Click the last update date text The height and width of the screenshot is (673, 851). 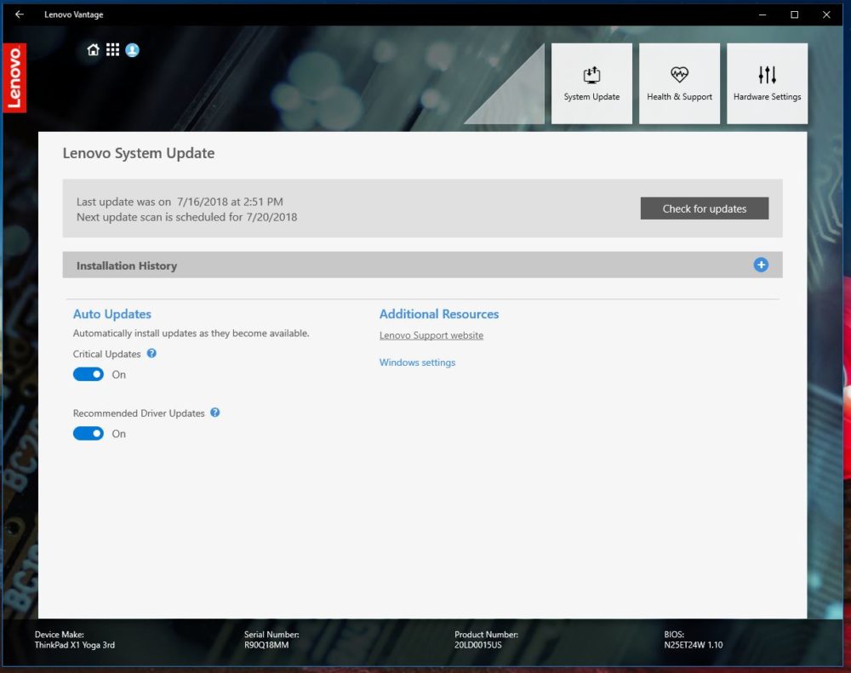(x=180, y=202)
